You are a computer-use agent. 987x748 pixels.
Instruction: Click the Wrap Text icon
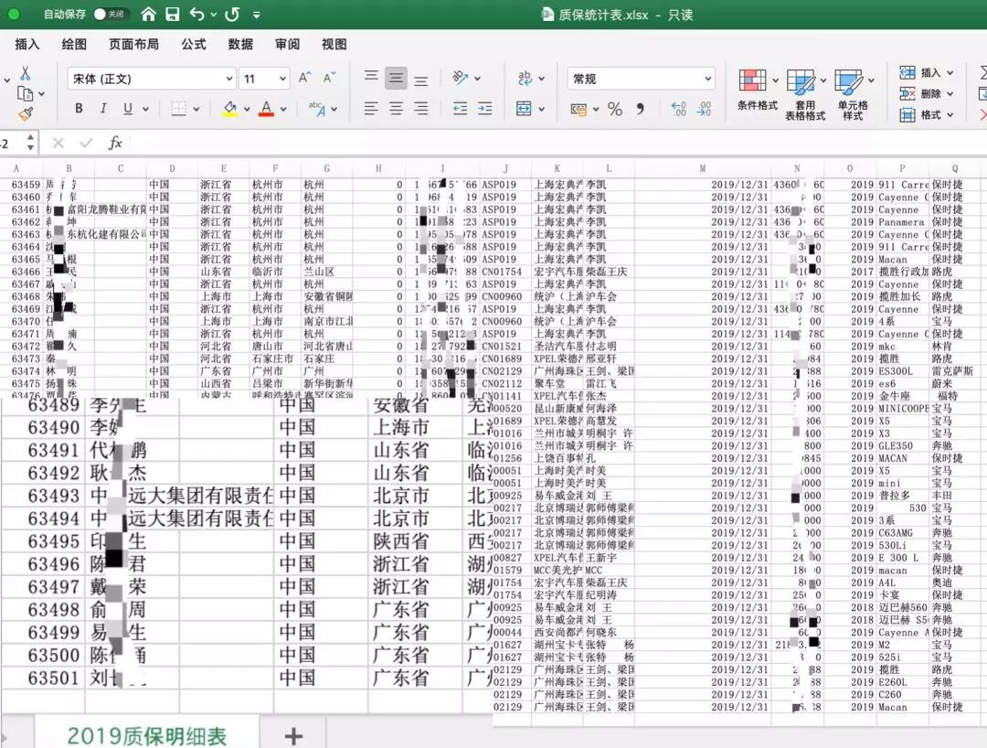[x=525, y=78]
